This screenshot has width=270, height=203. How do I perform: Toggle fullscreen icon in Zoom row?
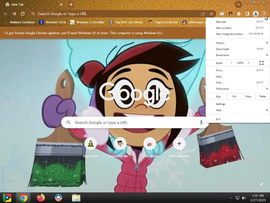tap(261, 63)
